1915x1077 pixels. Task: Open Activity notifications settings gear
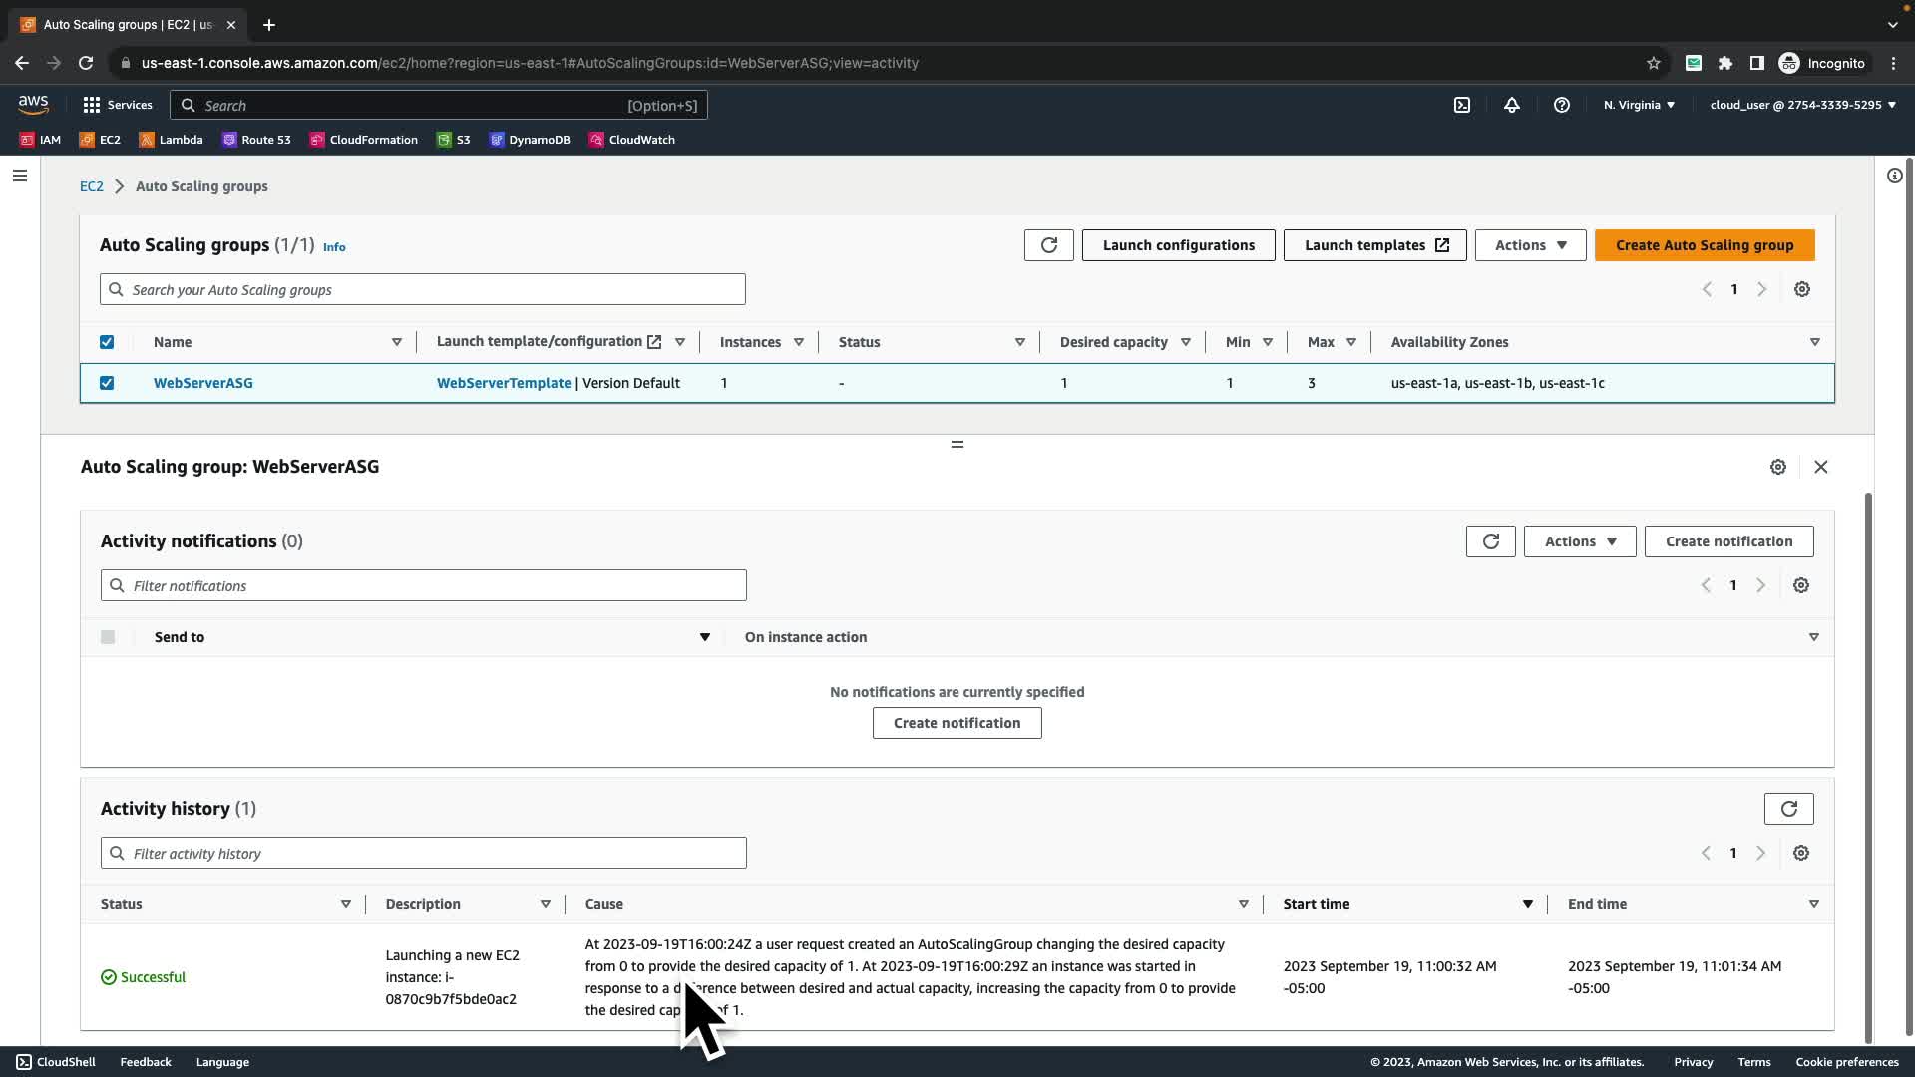(1801, 585)
